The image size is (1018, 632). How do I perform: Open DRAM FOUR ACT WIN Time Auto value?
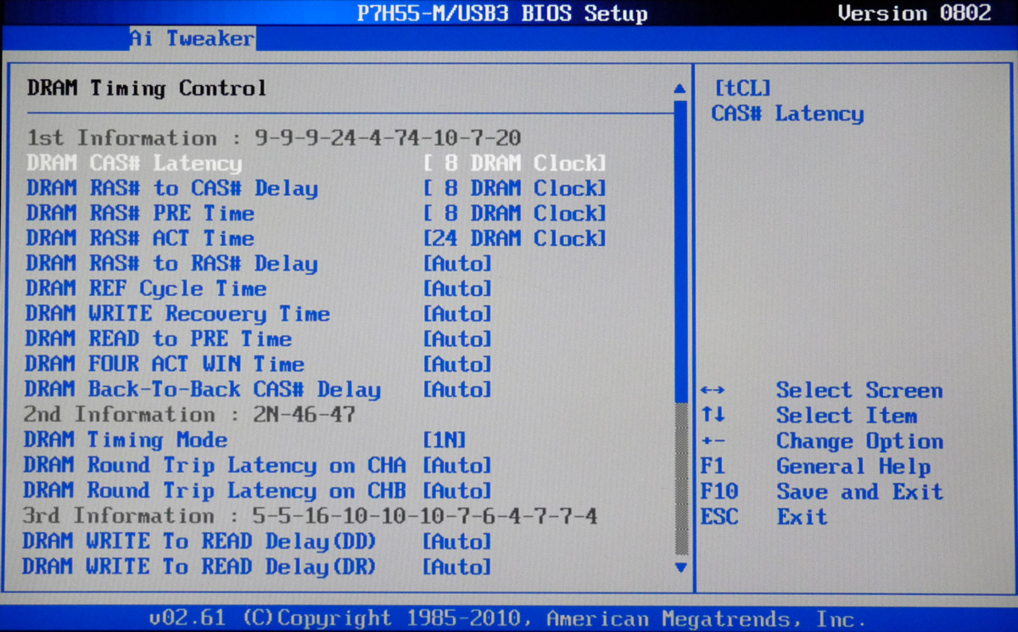point(457,364)
